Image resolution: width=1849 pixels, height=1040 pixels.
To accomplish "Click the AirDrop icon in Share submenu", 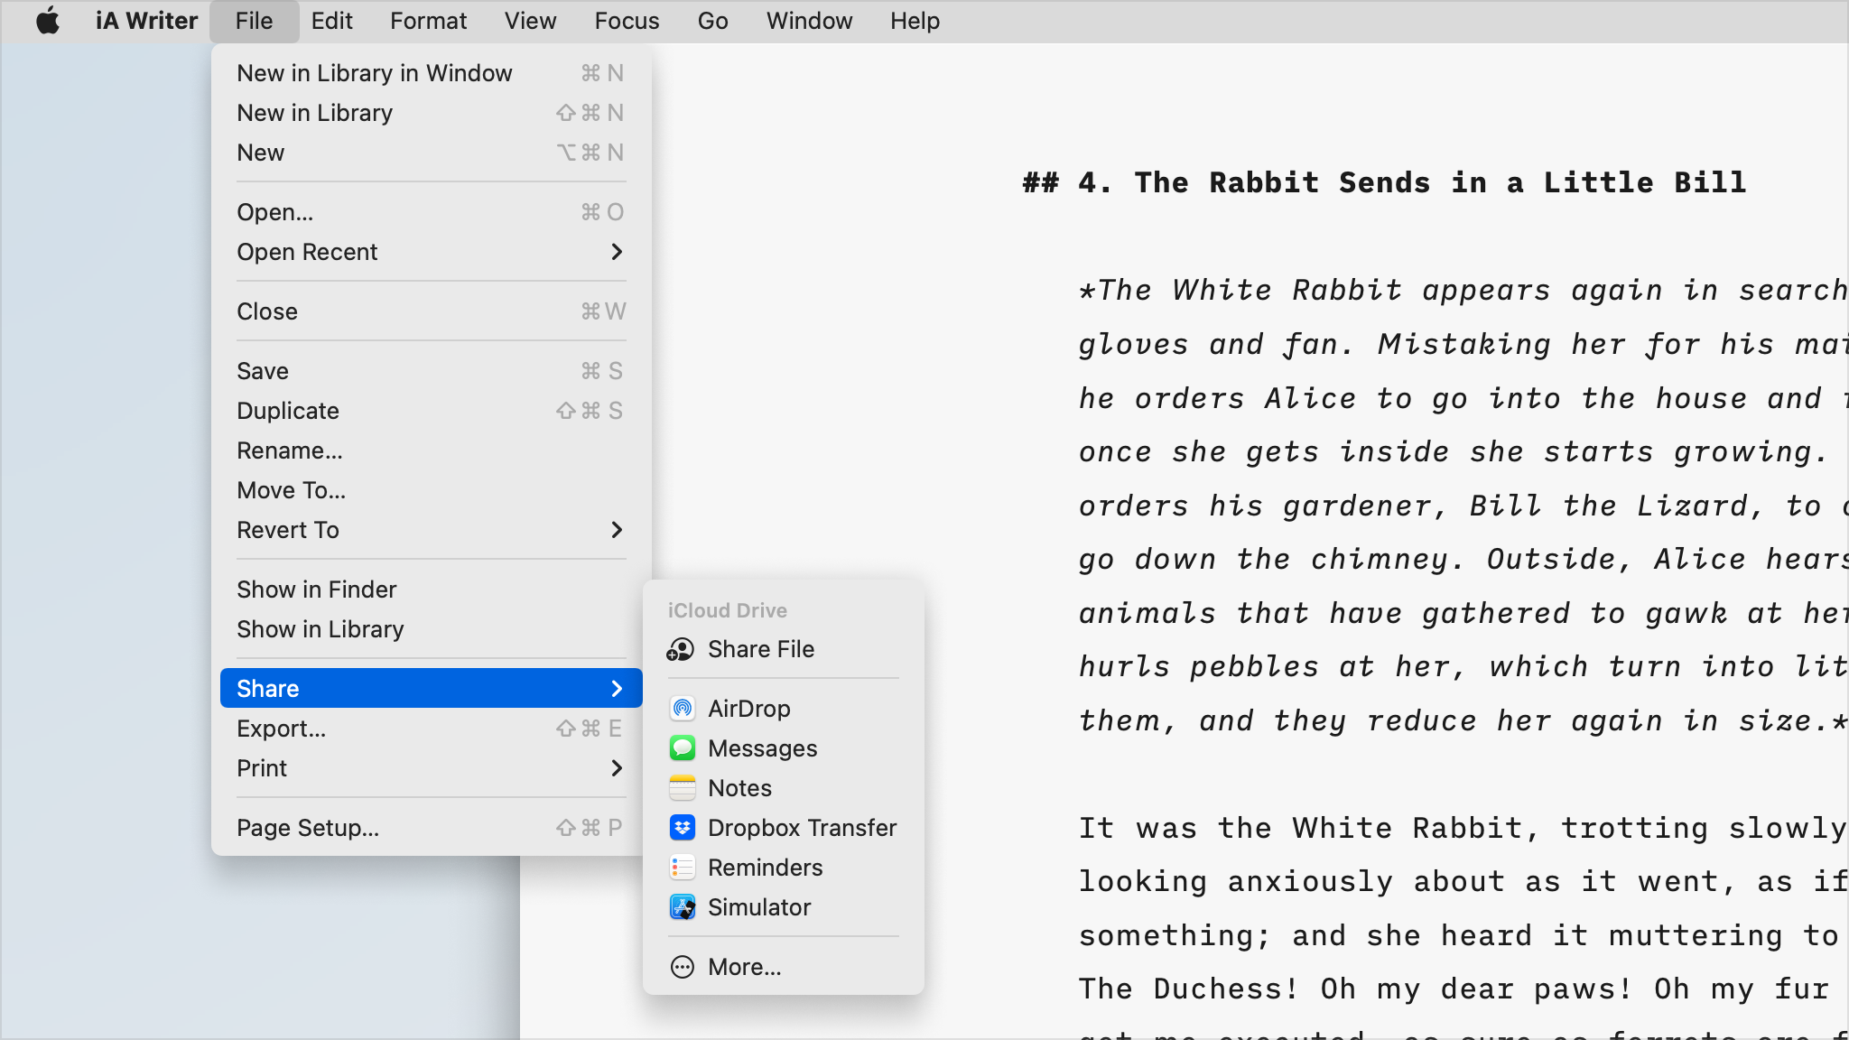I will (683, 709).
